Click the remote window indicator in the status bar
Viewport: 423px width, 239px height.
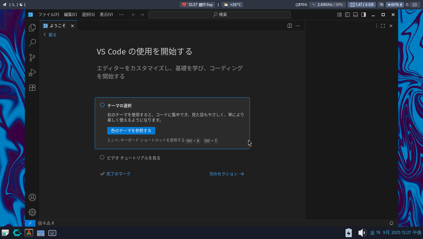coord(30,223)
